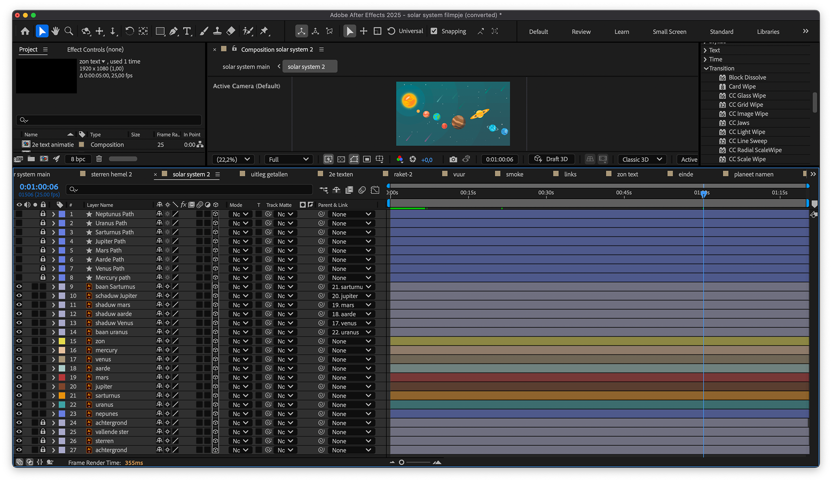Select the Hand tool

pyautogui.click(x=55, y=31)
